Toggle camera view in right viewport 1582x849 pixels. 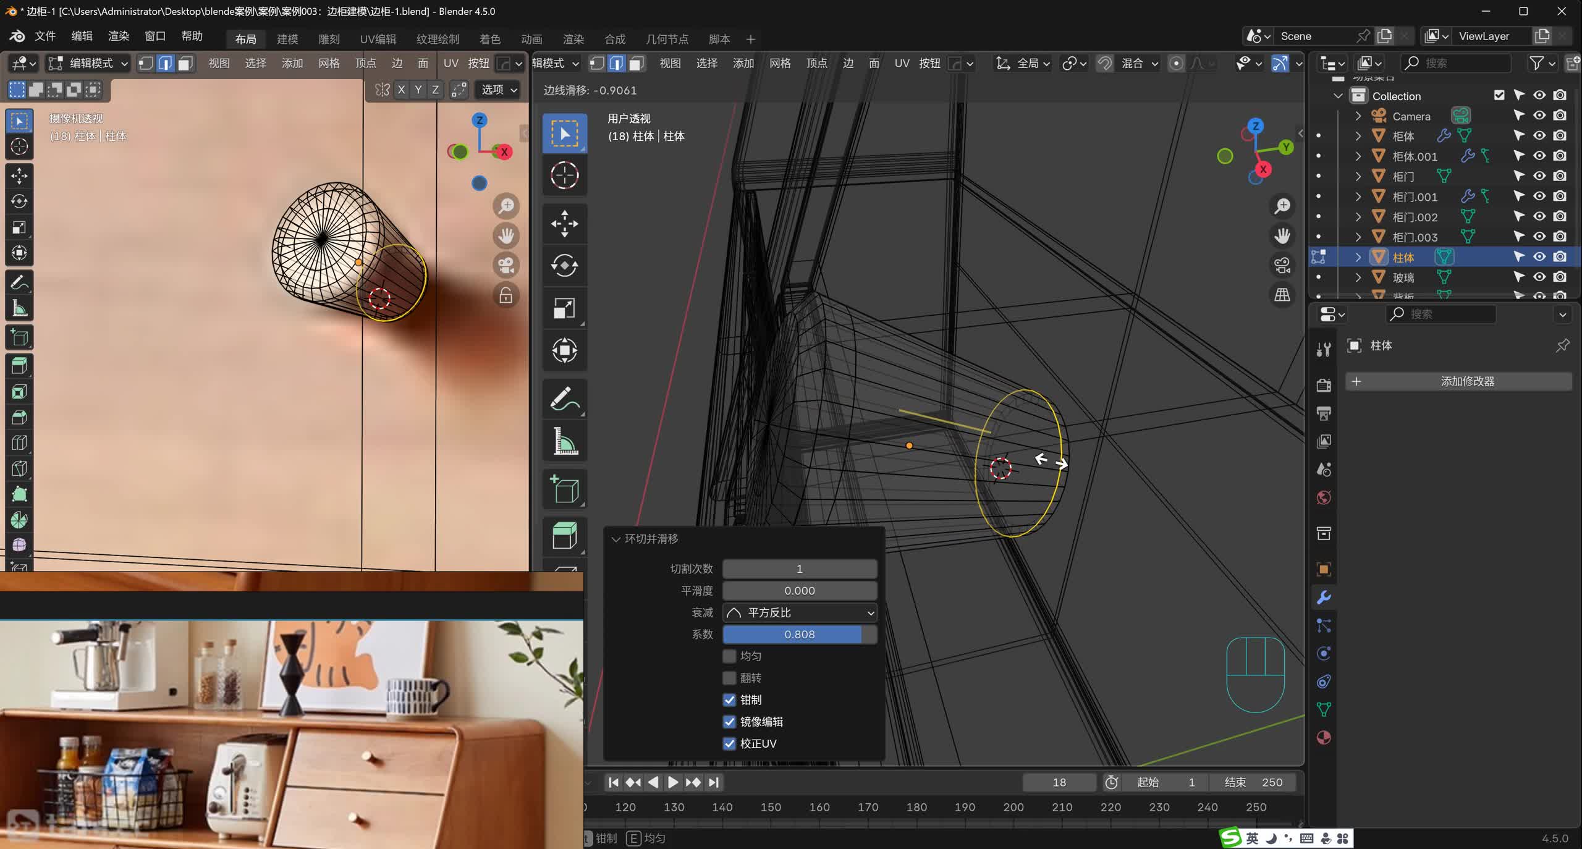[1282, 265]
